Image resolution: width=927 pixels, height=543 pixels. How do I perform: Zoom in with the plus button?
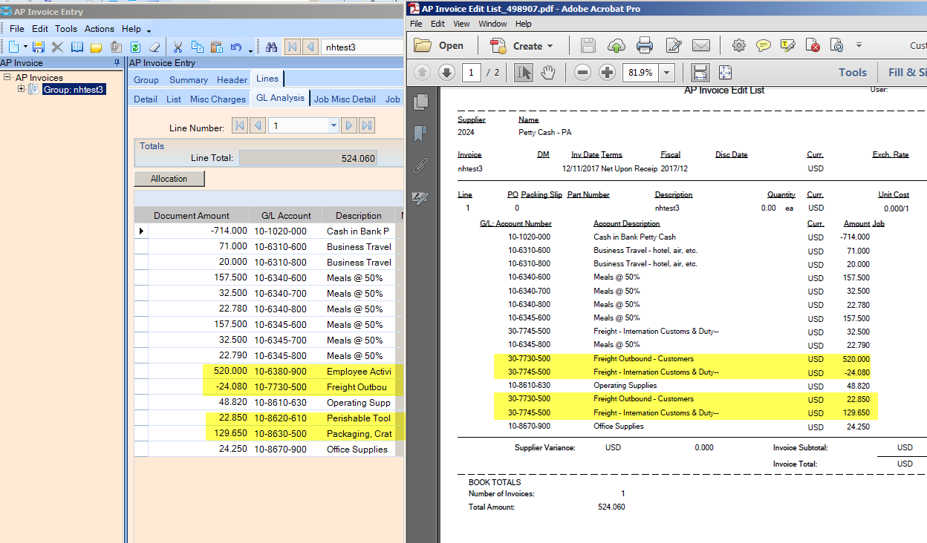coord(608,73)
